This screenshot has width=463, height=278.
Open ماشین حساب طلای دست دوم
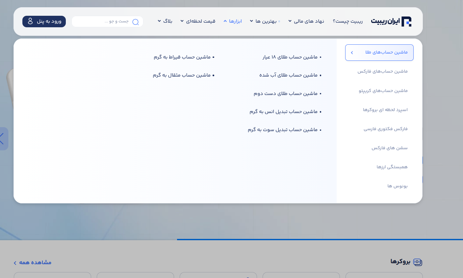pos(286,94)
